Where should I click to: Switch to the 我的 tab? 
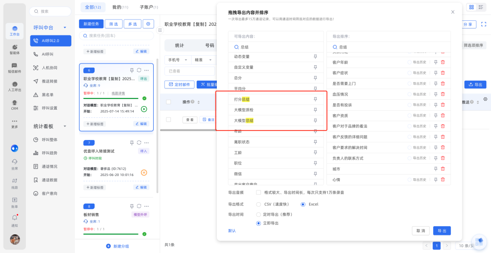coord(120,7)
